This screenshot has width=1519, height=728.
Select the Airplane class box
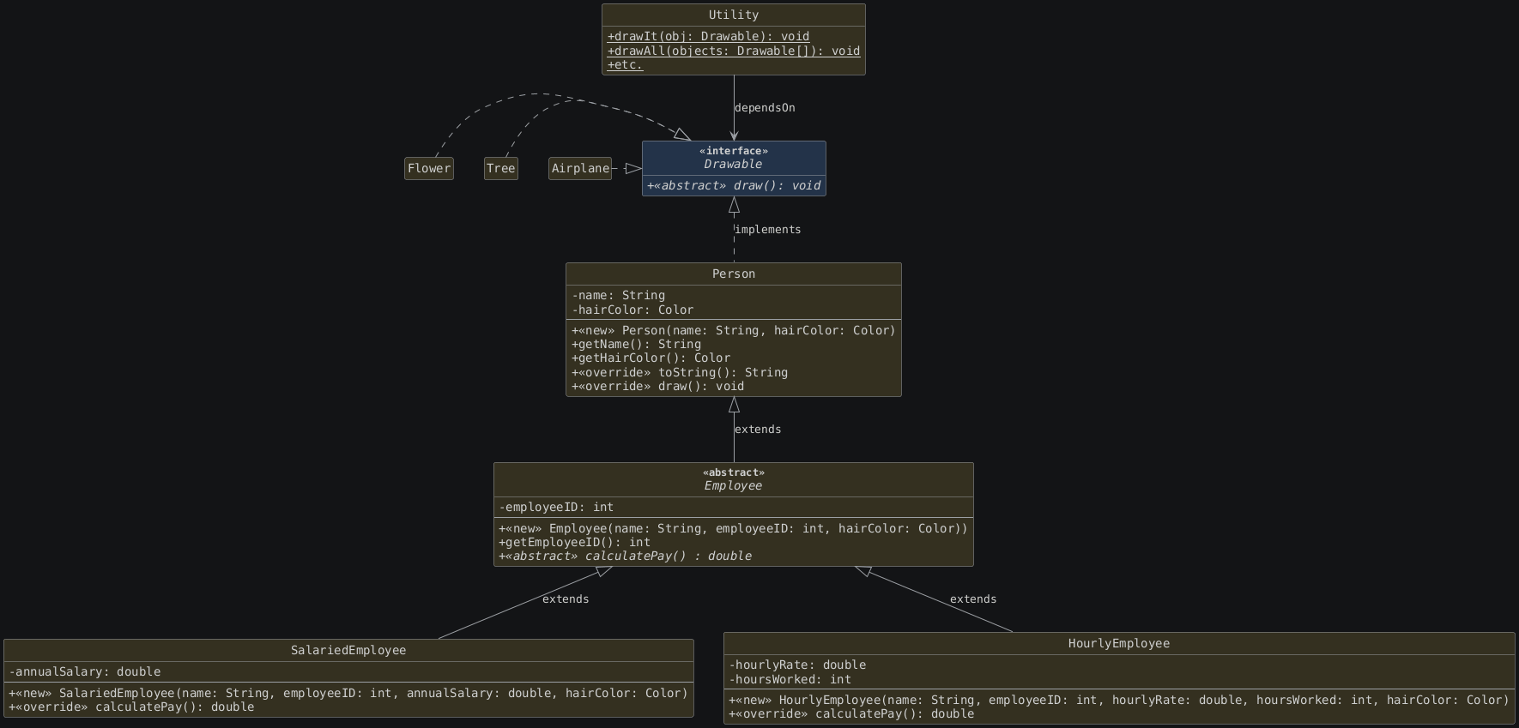[x=580, y=168]
